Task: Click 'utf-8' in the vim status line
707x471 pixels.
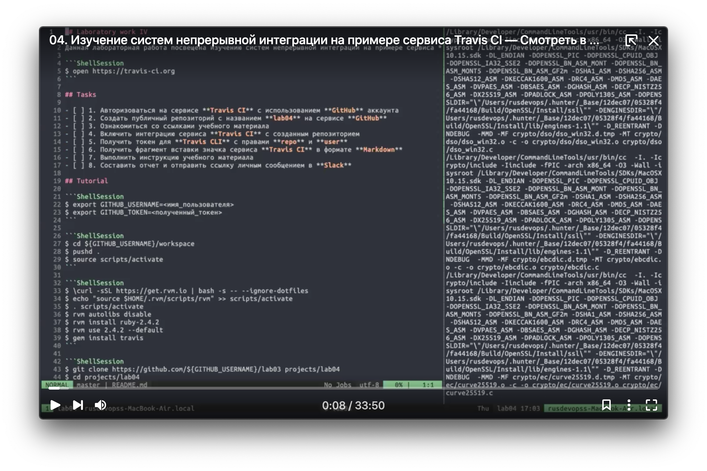Action: 369,385
